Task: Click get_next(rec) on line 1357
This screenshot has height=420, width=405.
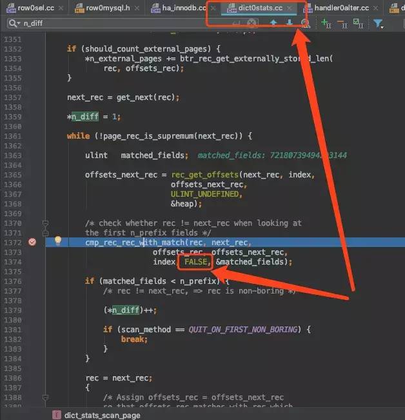Action: click(146, 97)
